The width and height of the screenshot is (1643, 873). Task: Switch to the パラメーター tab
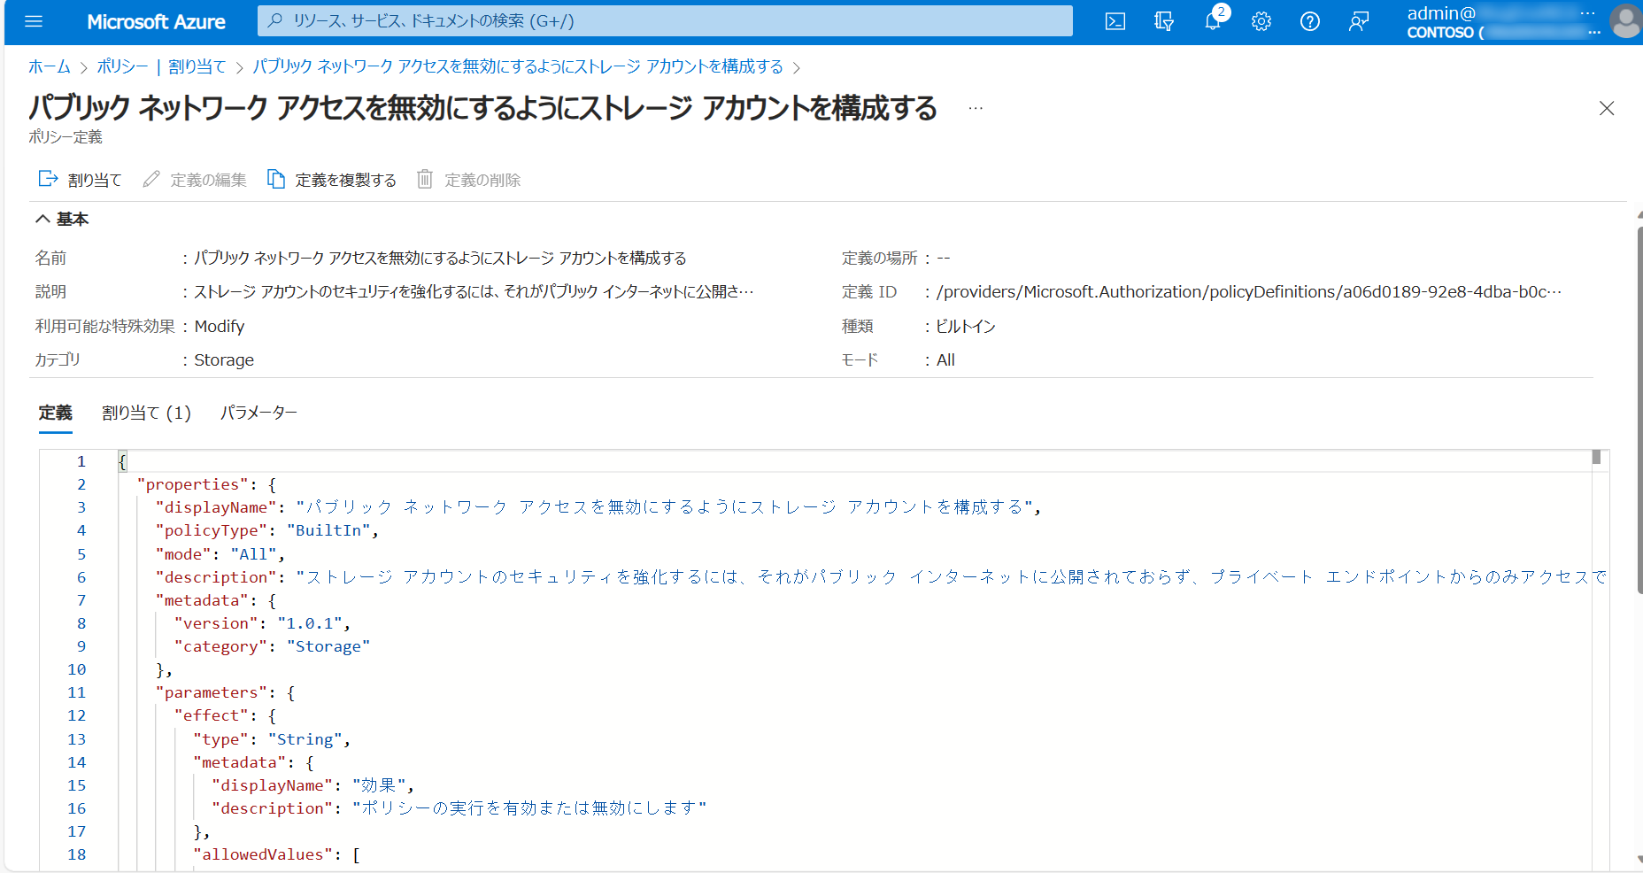coord(258,413)
